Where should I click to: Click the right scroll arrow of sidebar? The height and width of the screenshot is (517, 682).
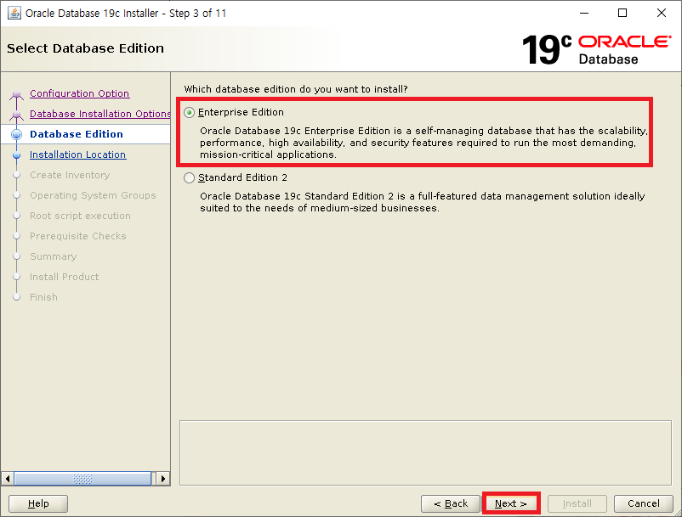(163, 479)
